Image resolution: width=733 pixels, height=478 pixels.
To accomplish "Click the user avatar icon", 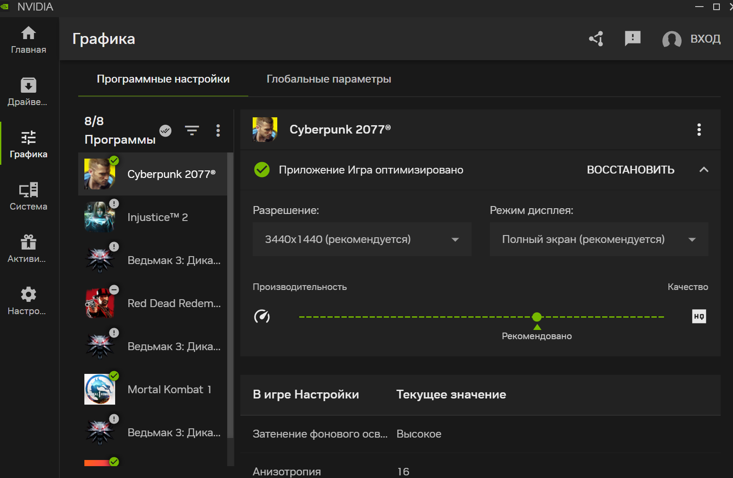I will 671,39.
